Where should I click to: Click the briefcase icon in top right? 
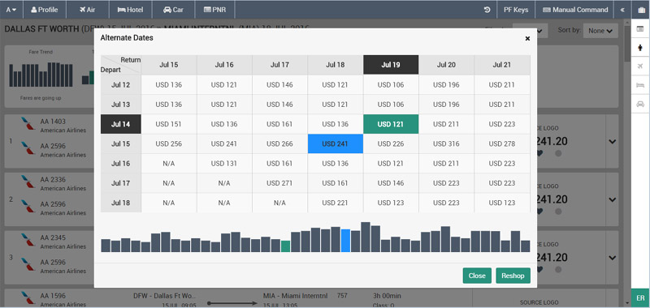640,10
